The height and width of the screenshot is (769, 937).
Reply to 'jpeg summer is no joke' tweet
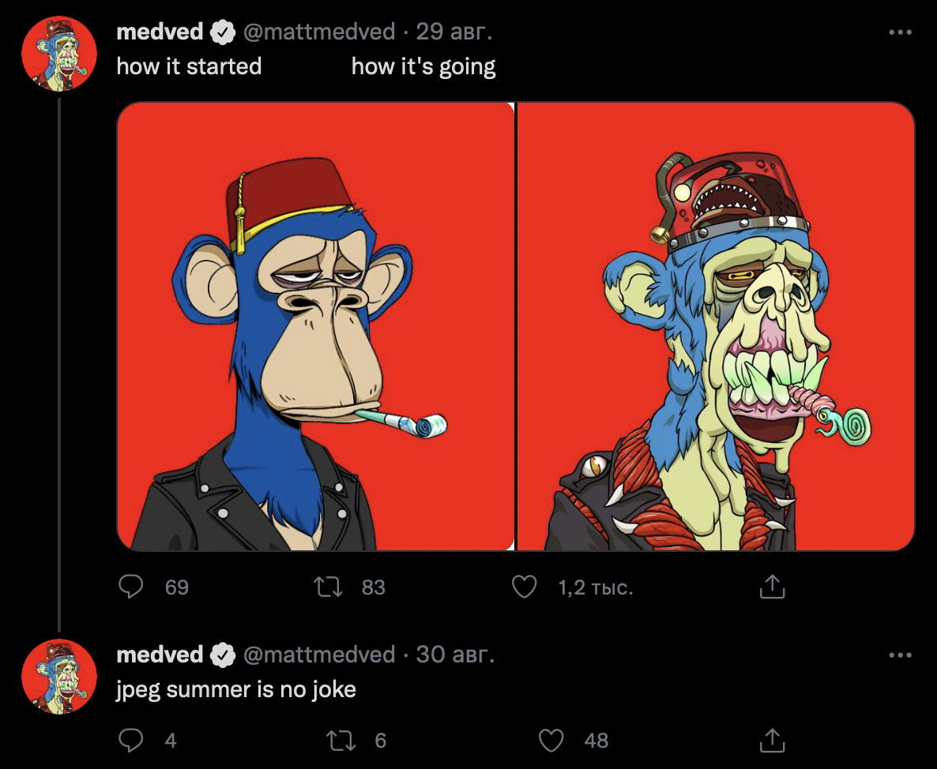(131, 741)
